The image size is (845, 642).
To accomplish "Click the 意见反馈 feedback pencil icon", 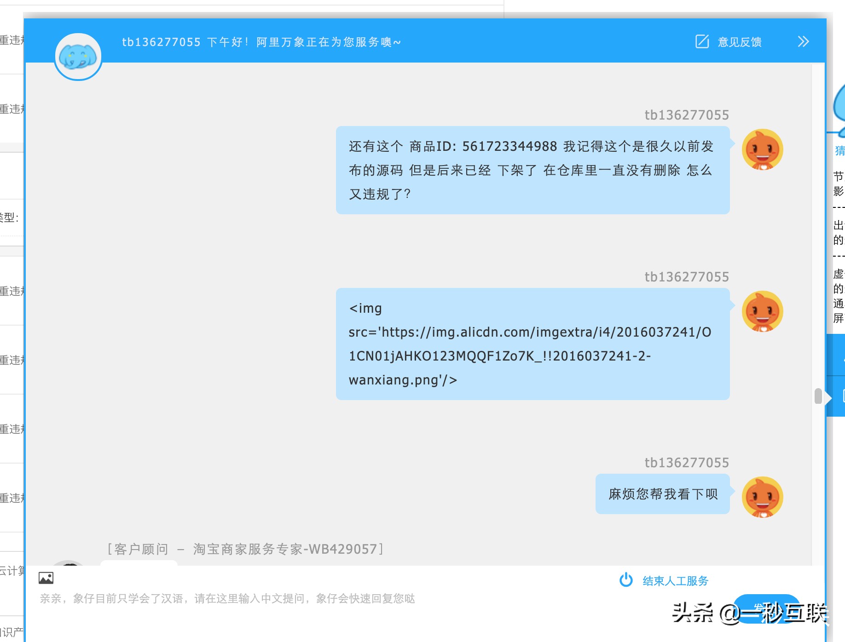I will pyautogui.click(x=701, y=41).
